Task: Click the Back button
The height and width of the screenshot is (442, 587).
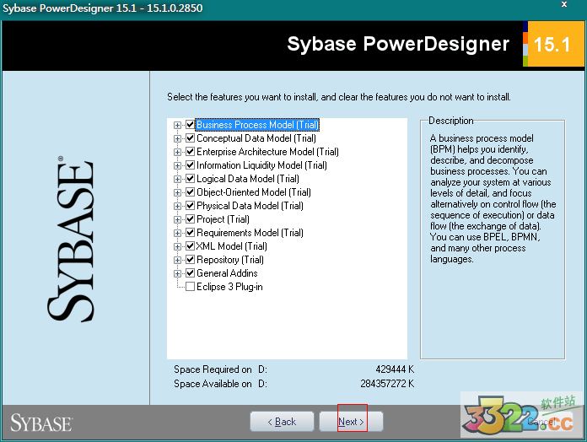Action: pyautogui.click(x=282, y=422)
